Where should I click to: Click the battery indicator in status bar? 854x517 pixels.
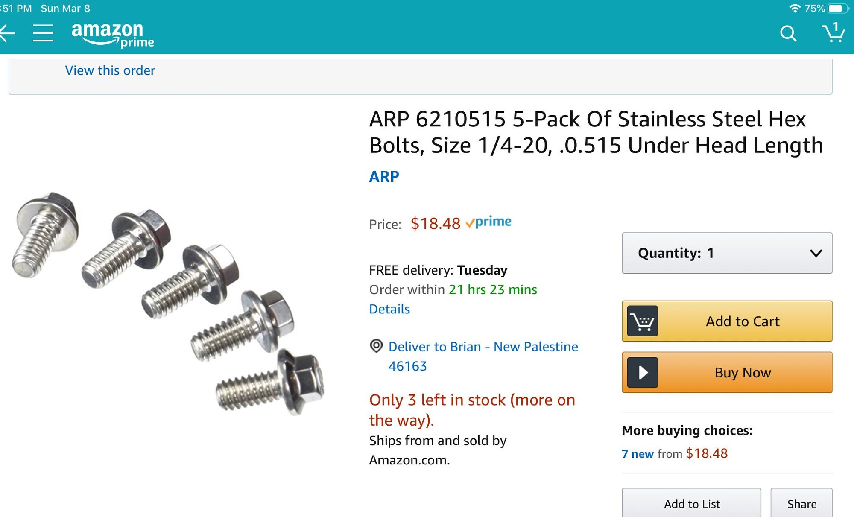coord(838,8)
